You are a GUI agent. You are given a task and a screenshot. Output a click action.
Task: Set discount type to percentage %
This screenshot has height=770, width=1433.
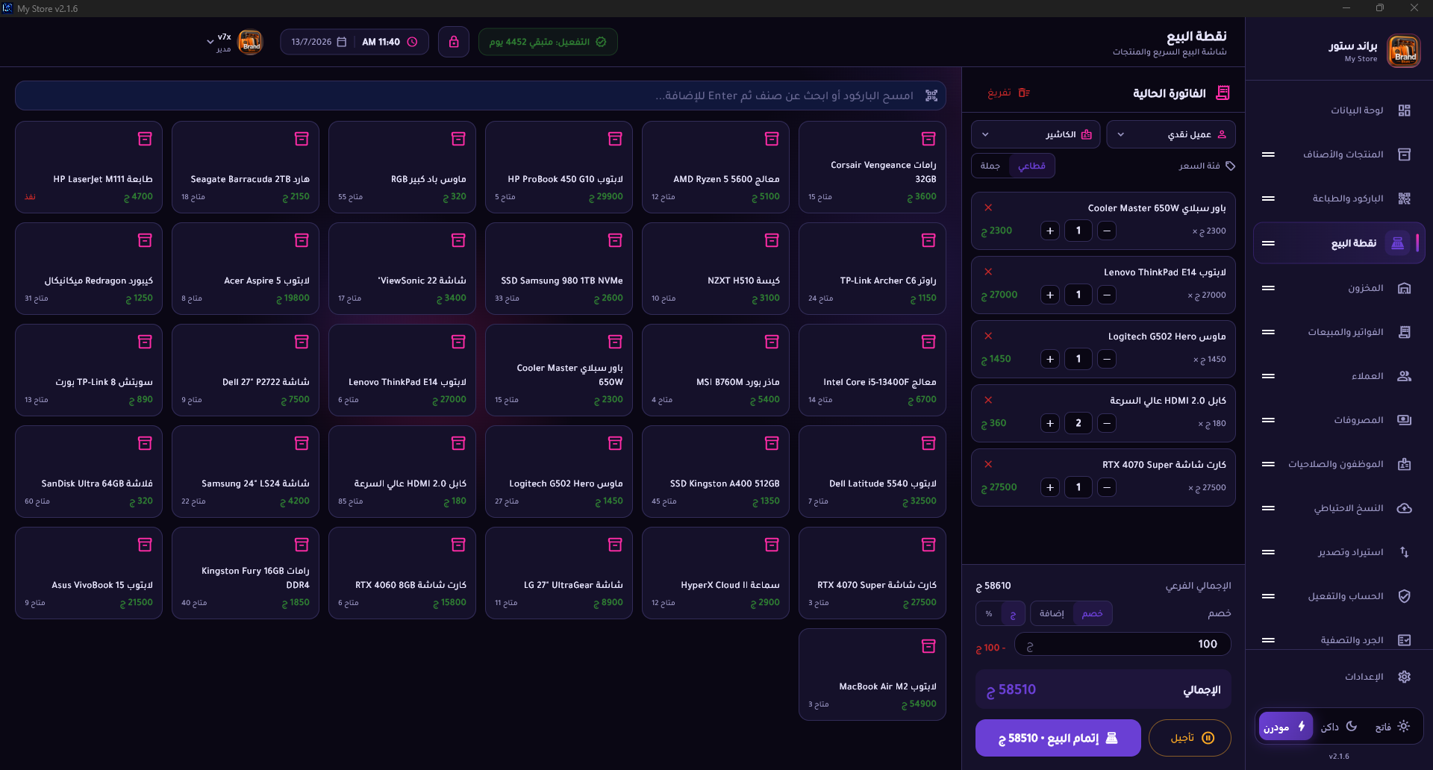click(989, 613)
